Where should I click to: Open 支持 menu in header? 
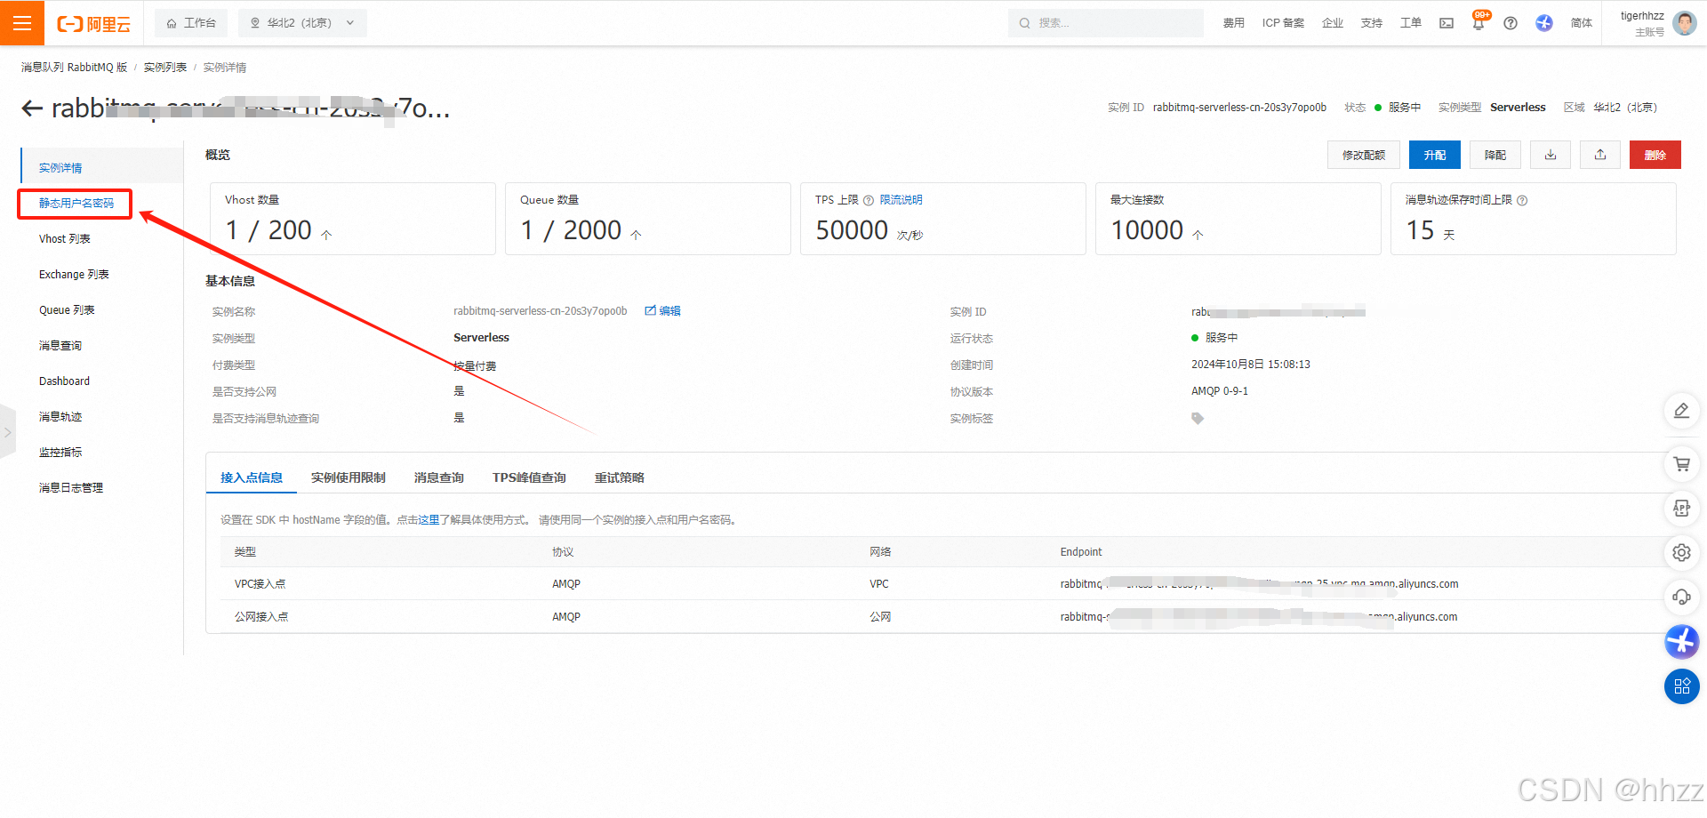tap(1372, 23)
